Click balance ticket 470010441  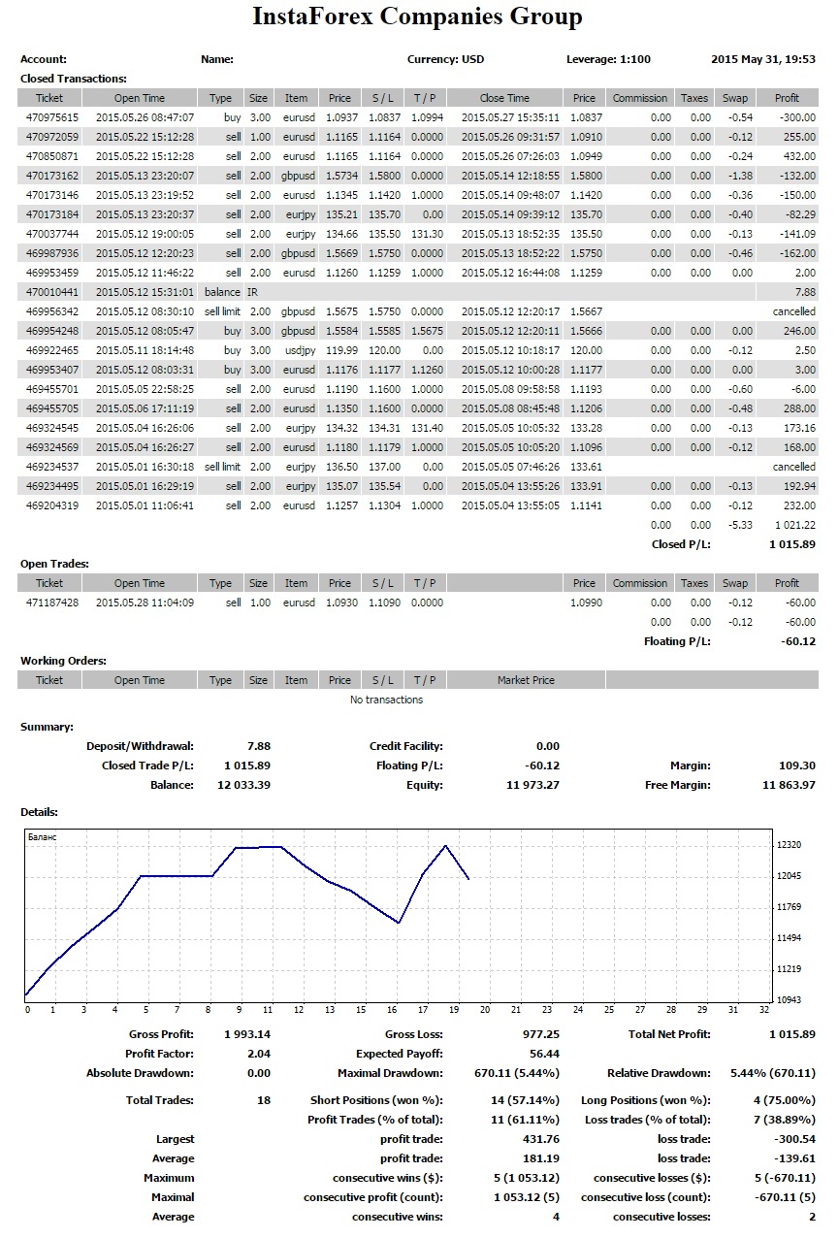point(52,292)
